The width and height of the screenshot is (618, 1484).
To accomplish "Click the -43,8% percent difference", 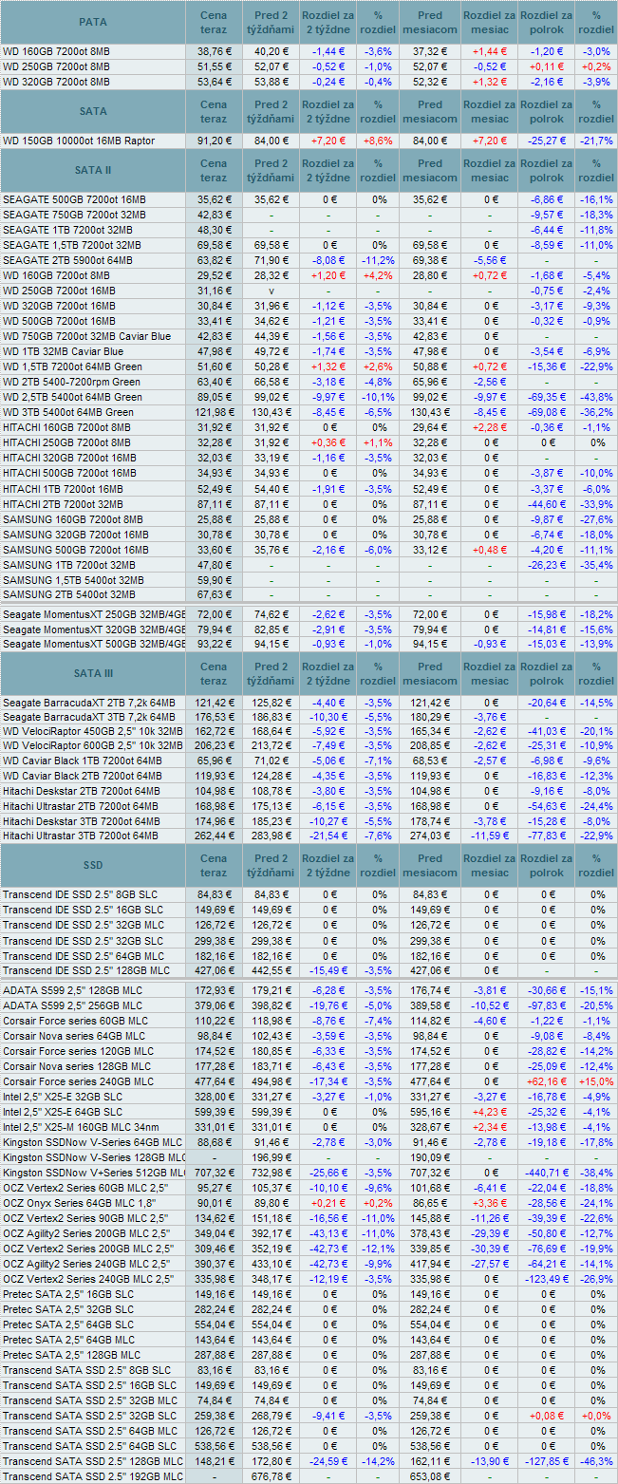I will click(x=597, y=397).
